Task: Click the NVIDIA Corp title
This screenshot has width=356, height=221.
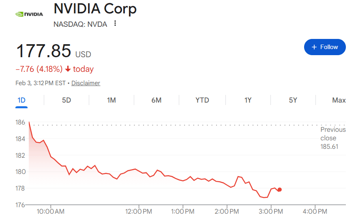Action: [x=95, y=9]
